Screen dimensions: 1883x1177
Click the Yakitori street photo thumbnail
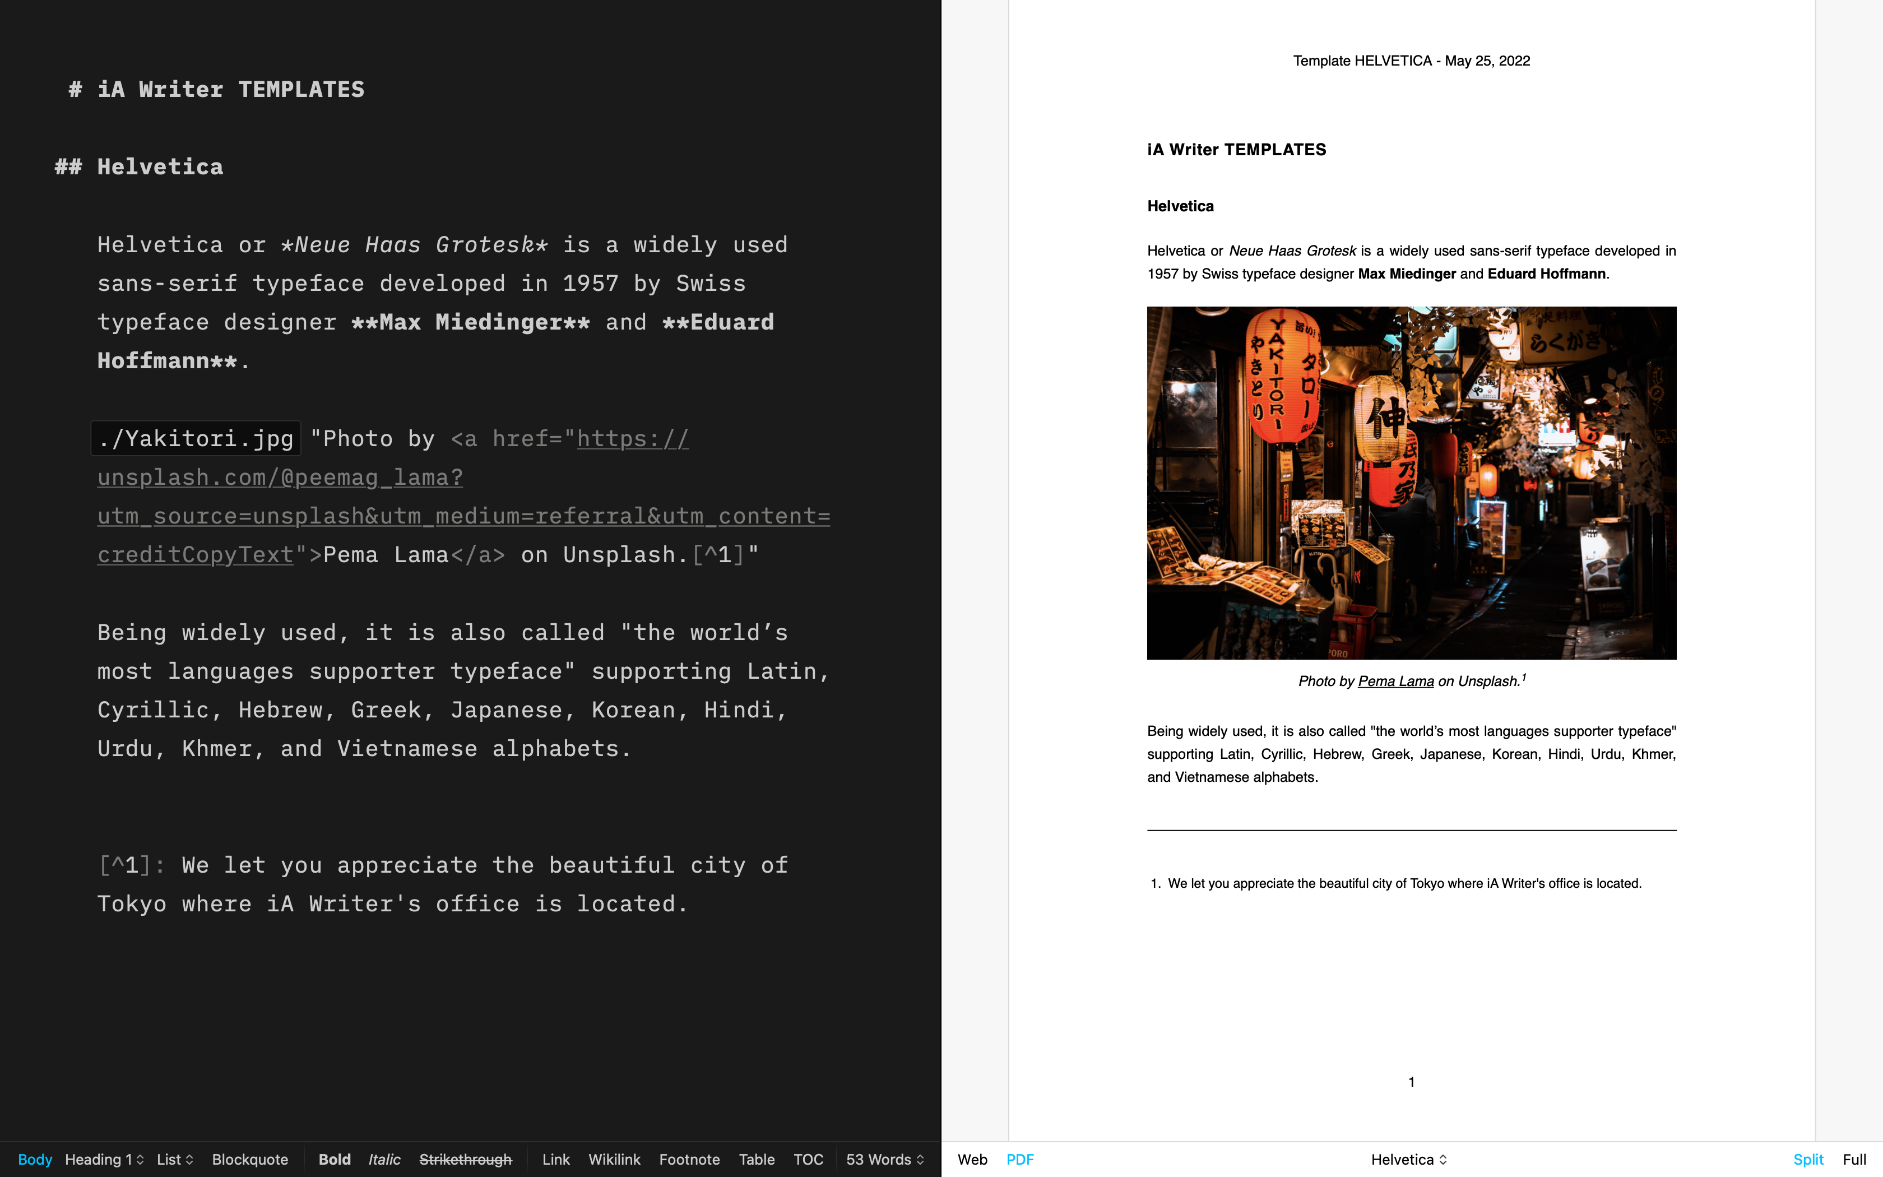point(1411,481)
